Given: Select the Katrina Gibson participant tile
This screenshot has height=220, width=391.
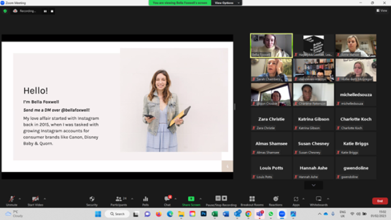Looking at the screenshot, I should (x=313, y=119).
